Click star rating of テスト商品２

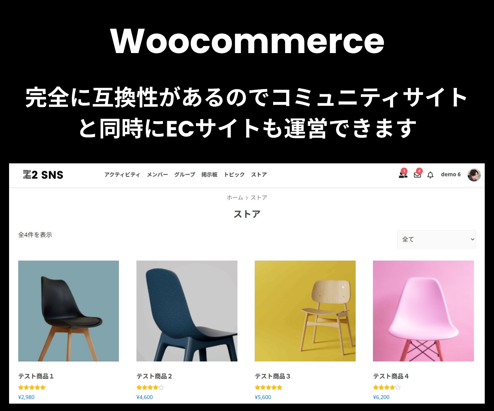point(150,387)
